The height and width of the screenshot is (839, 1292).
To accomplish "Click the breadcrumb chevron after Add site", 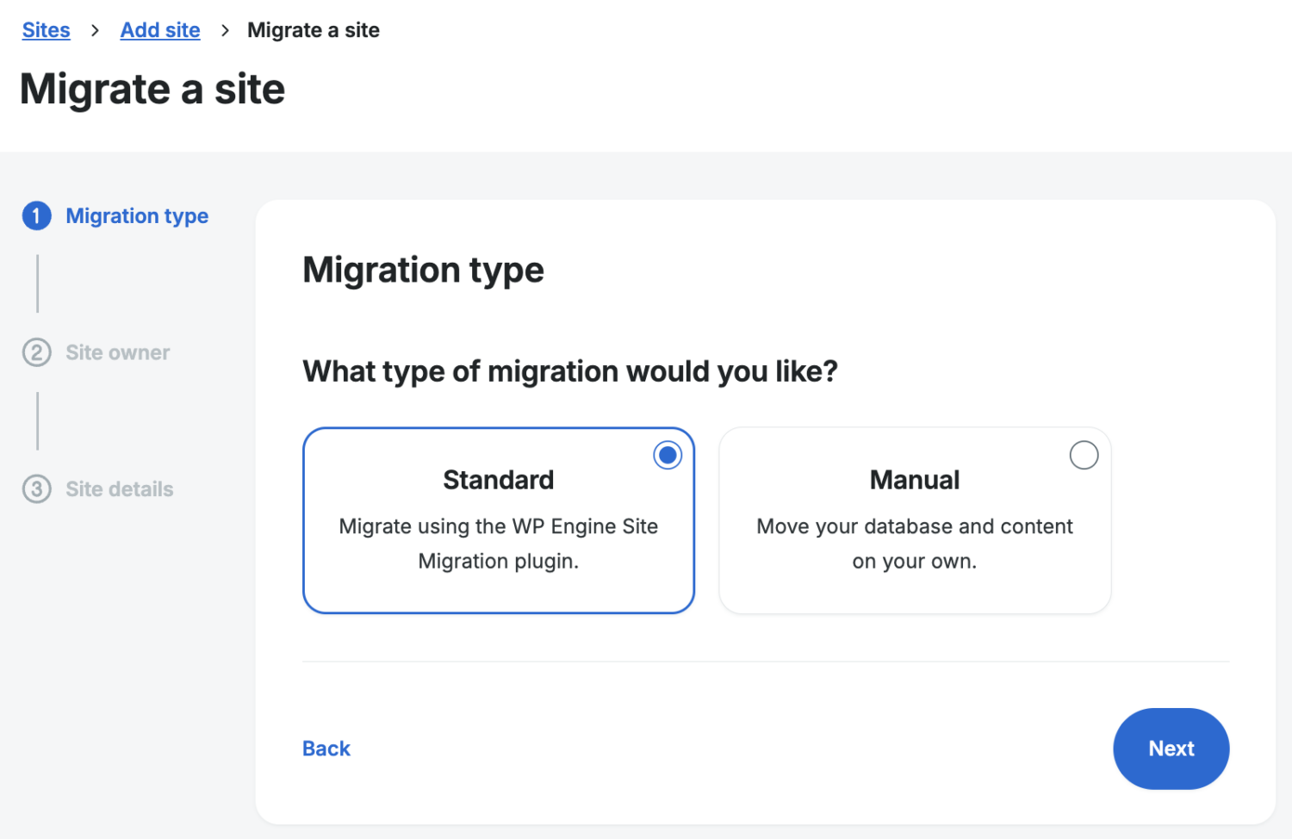I will tap(225, 30).
